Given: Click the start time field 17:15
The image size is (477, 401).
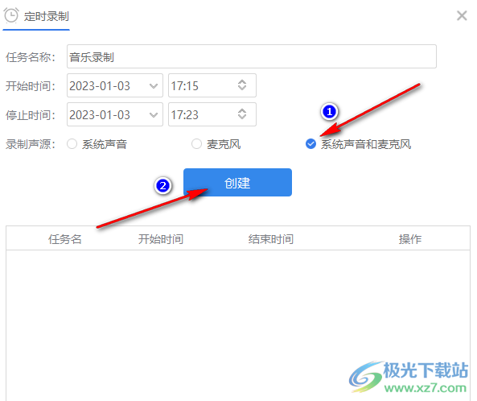Looking at the screenshot, I should tap(212, 85).
